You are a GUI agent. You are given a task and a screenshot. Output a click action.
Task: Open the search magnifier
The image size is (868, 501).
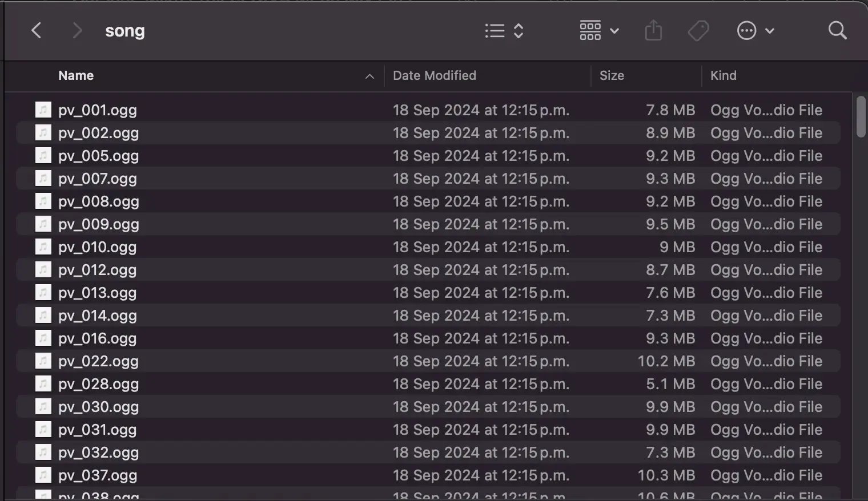tap(837, 30)
